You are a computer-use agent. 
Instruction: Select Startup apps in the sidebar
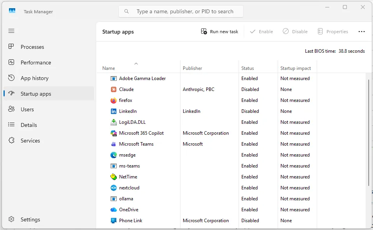click(x=49, y=94)
